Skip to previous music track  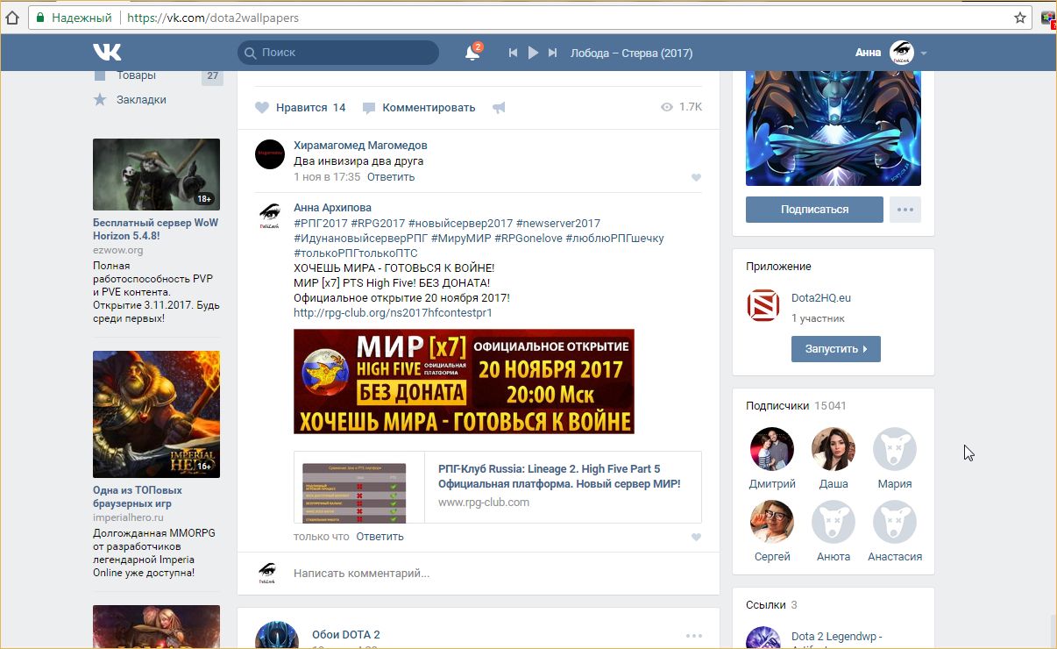513,53
